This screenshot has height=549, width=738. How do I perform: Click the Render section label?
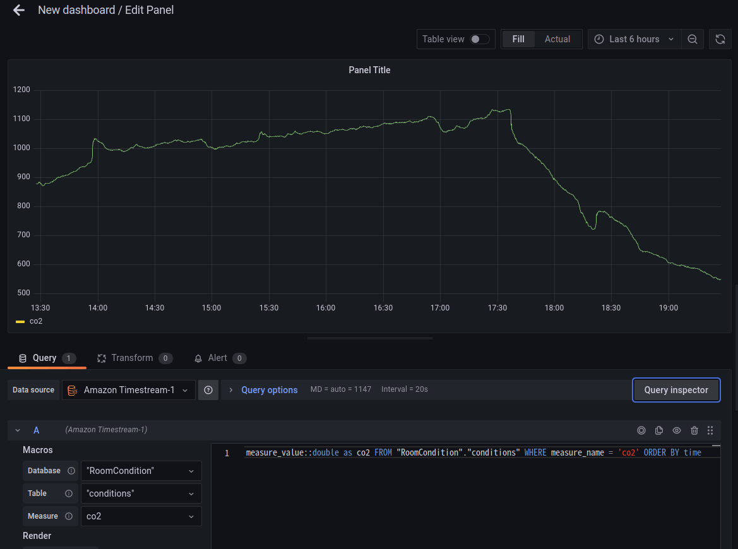tap(37, 536)
